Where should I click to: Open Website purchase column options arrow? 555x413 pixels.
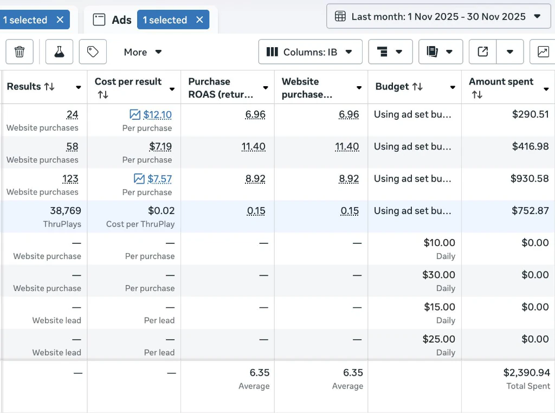pos(359,88)
